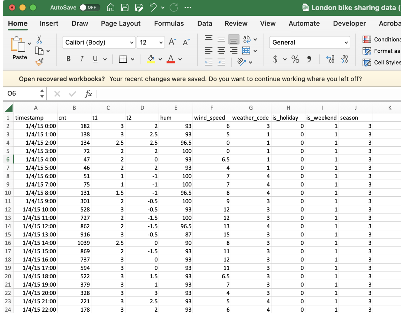Image resolution: width=406 pixels, height=313 pixels.
Task: Apply red Font Color A icon
Action: point(171,59)
